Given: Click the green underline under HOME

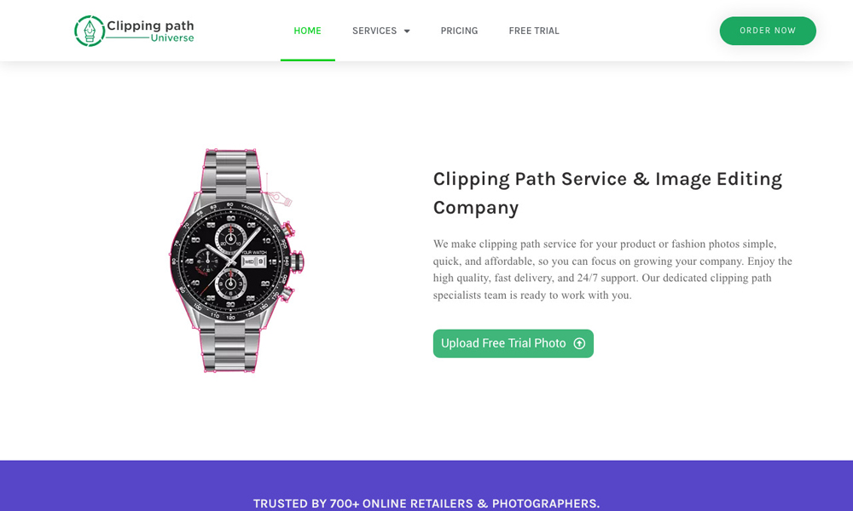Looking at the screenshot, I should point(307,60).
